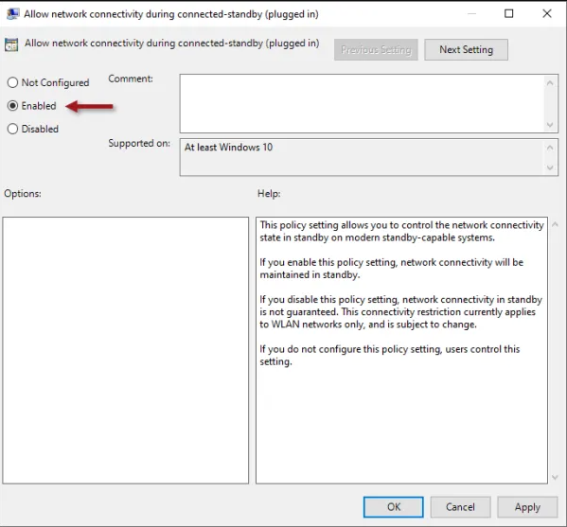Apply the policy setting
567x527 pixels.
click(x=527, y=507)
